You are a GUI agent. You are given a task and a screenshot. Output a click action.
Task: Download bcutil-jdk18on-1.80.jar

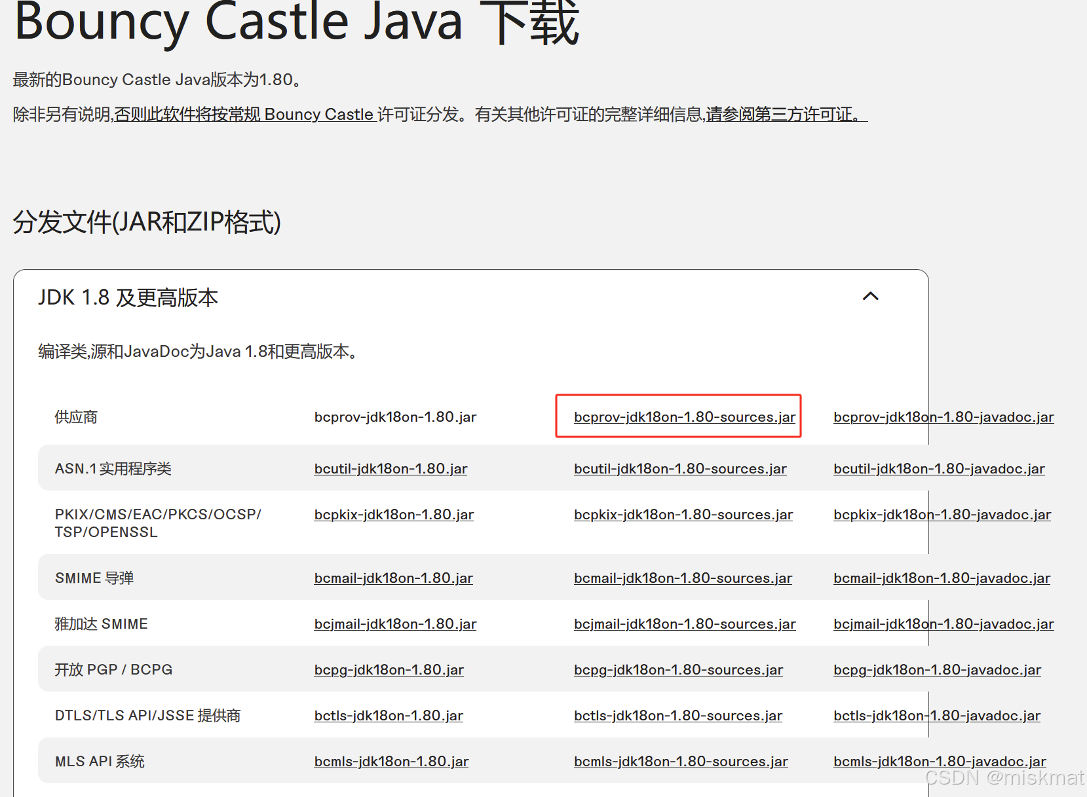390,468
